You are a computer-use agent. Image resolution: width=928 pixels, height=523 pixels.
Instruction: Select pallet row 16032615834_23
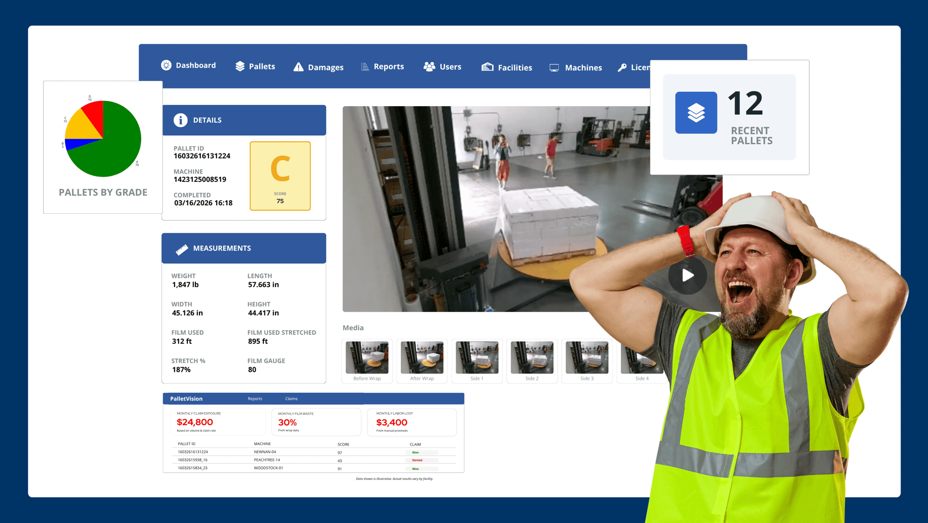(x=314, y=468)
